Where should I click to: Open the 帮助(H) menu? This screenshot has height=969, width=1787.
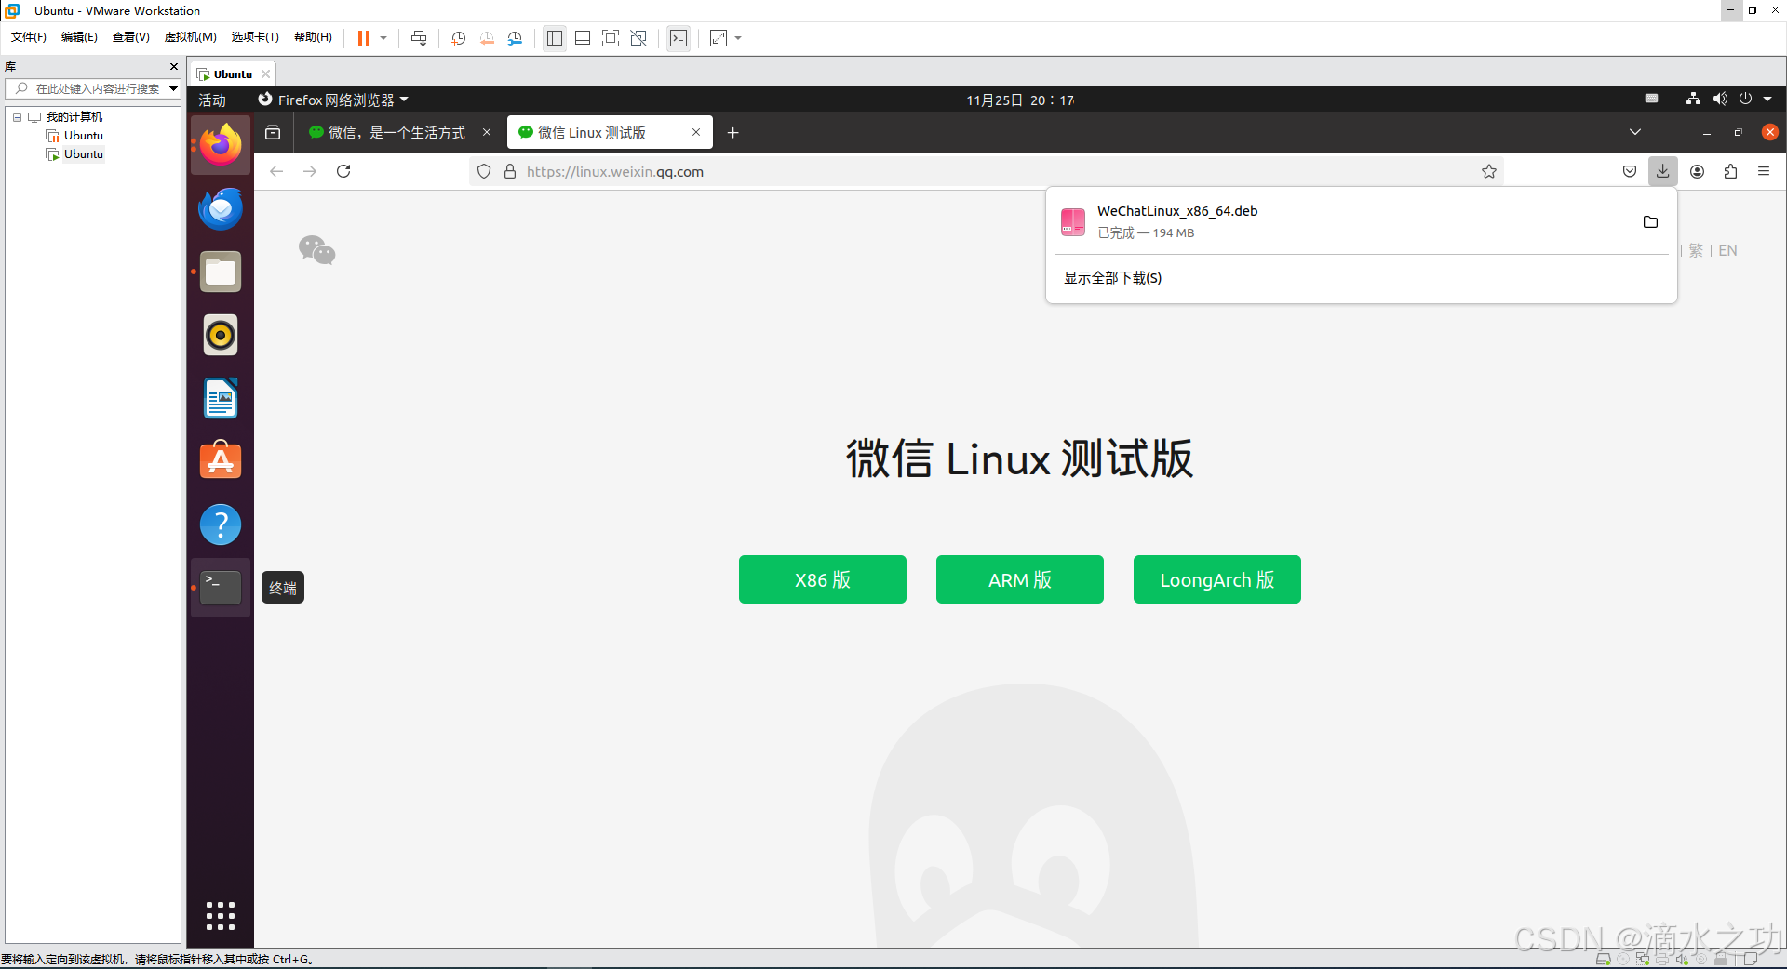click(x=313, y=37)
